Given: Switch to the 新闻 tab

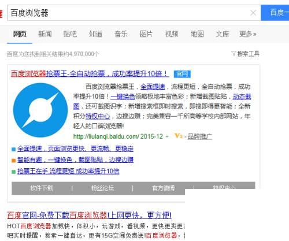Looking at the screenshot, I should 45,34.
